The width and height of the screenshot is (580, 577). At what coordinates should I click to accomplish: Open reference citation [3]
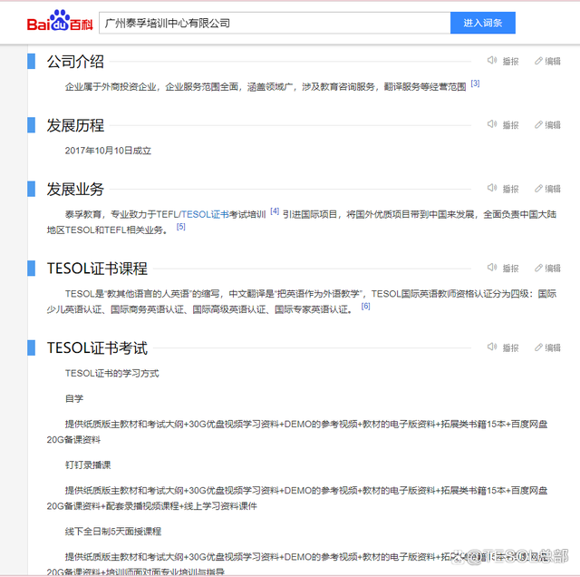tap(475, 83)
